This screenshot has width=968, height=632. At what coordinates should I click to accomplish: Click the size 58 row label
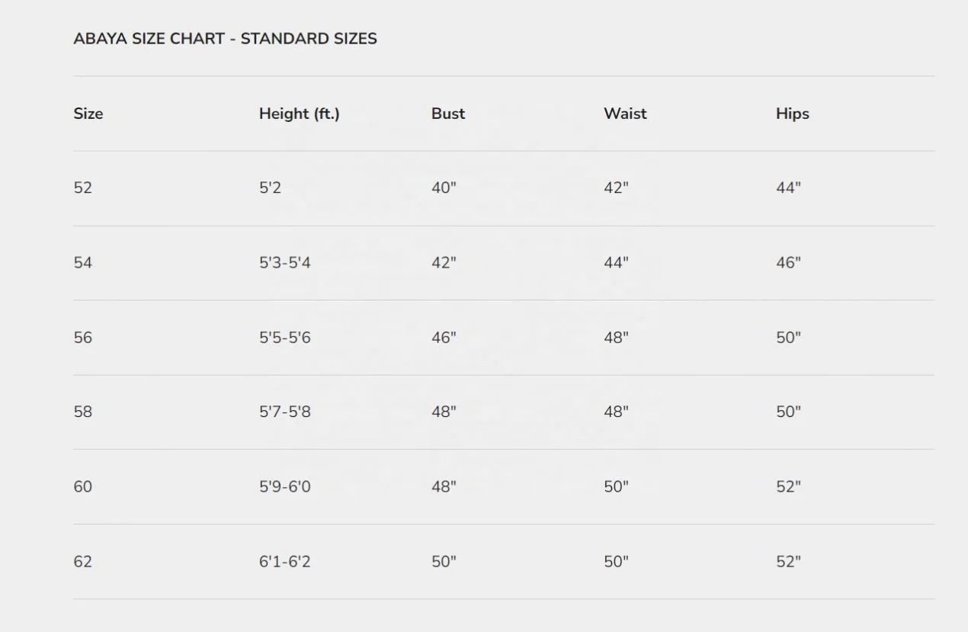82,412
